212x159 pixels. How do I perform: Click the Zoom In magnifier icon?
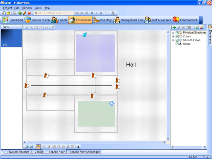[x=27, y=147]
